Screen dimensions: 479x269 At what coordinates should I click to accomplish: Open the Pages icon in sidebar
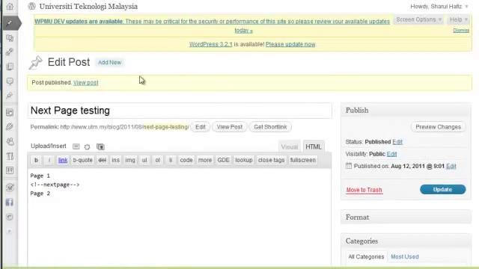[x=10, y=67]
